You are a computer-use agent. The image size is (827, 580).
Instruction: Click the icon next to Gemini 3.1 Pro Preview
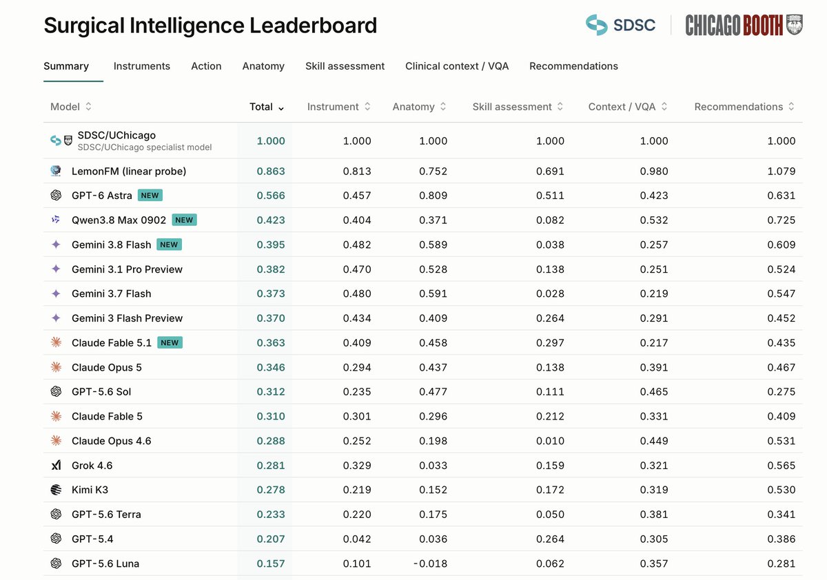(x=56, y=269)
